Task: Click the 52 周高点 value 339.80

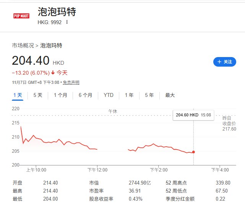Action: pyautogui.click(x=223, y=183)
